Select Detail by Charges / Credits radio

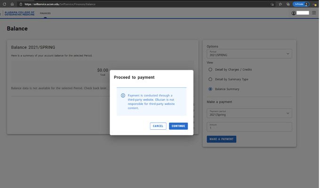click(210, 70)
